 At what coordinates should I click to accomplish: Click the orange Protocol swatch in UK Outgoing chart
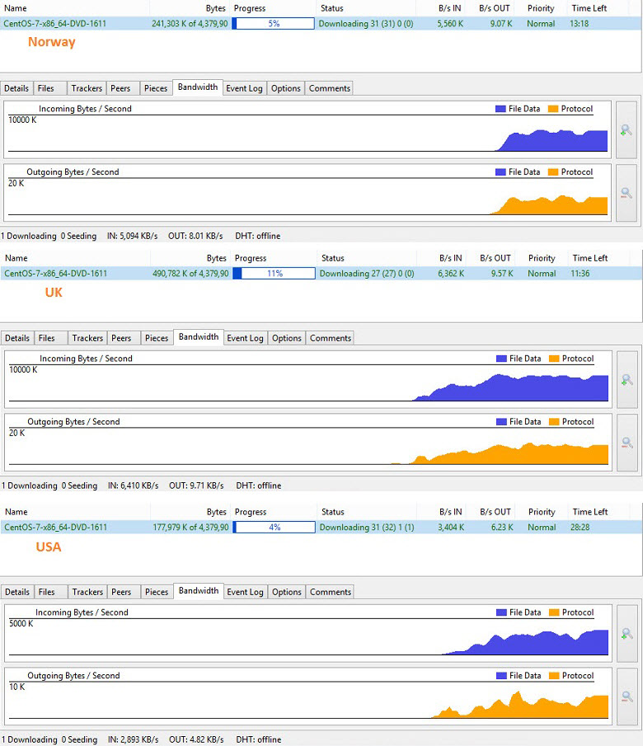(x=554, y=421)
